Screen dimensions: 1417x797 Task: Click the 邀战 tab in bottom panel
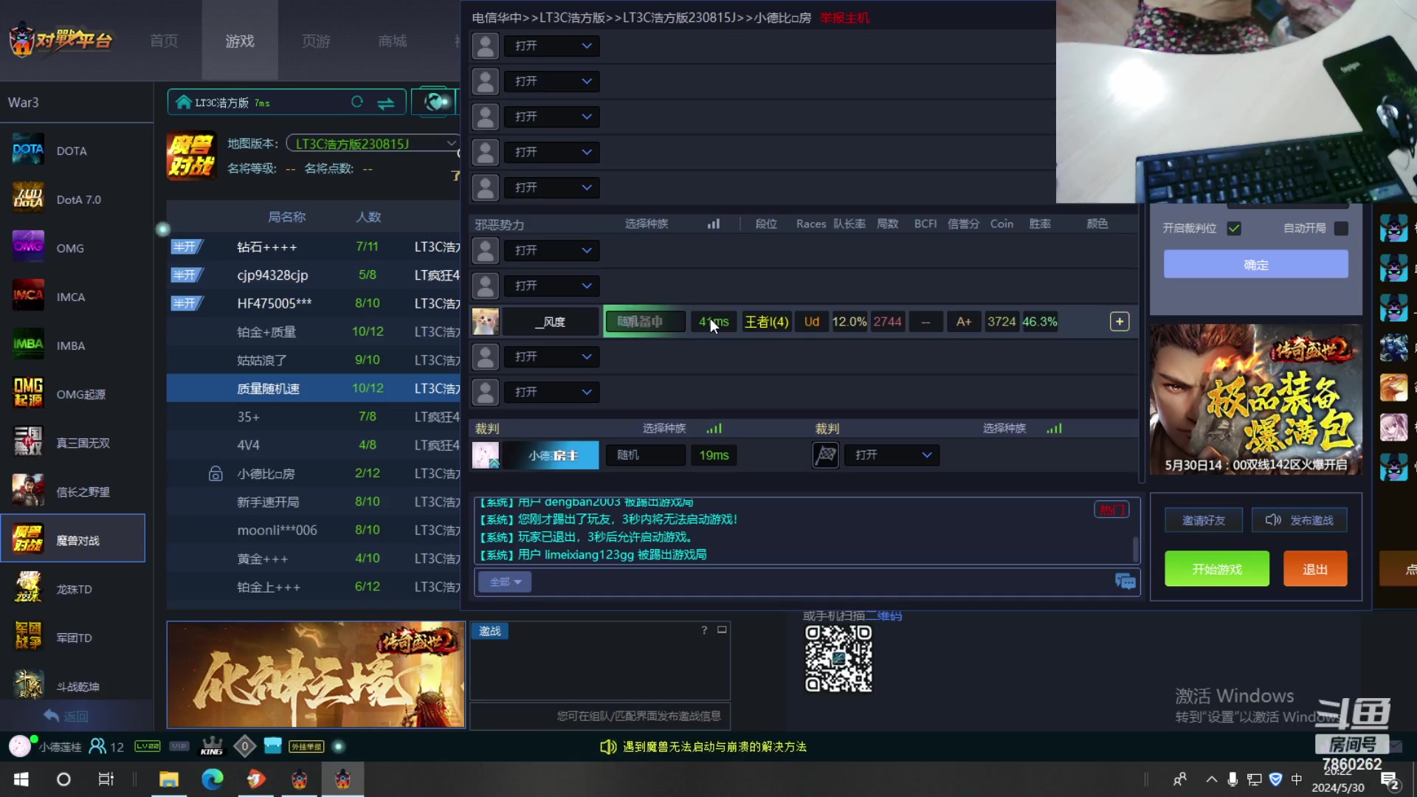coord(489,631)
